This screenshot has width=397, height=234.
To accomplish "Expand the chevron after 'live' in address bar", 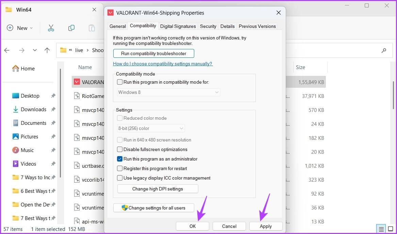I will click(88, 50).
